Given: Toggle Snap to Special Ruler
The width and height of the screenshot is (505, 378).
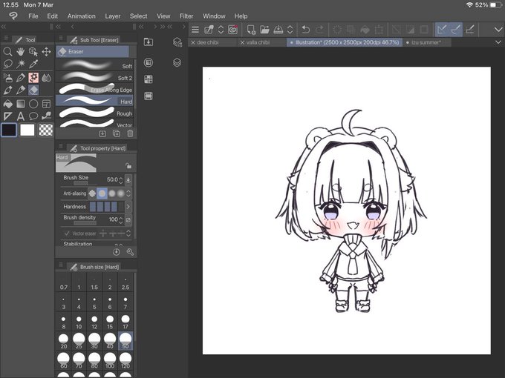Looking at the screenshot, I should (456, 30).
